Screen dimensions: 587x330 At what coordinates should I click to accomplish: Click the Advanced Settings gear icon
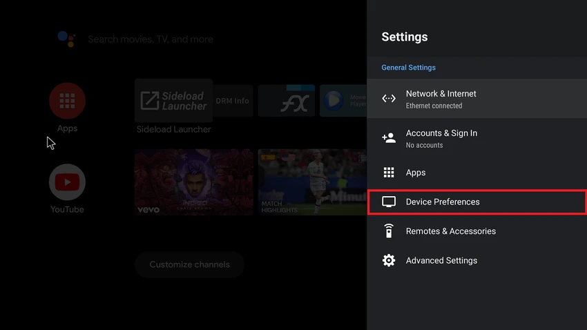point(389,260)
